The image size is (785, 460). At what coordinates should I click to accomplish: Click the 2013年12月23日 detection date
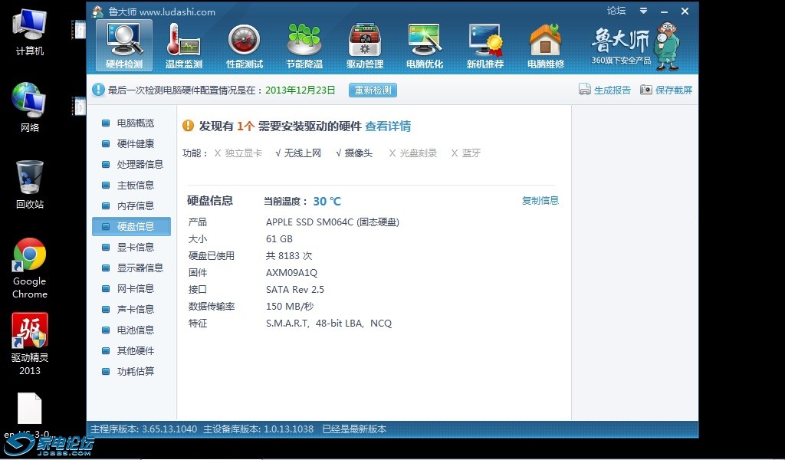point(300,90)
